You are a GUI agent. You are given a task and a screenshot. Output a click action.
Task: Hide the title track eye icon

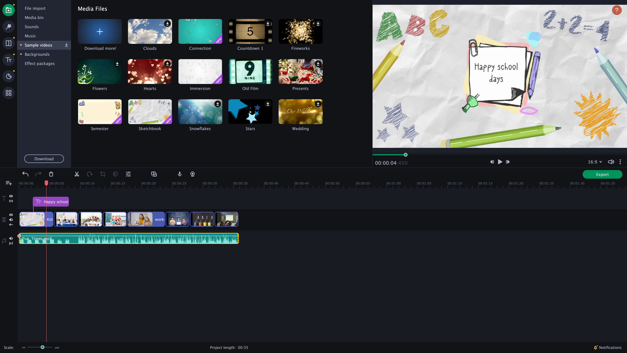coord(11,196)
